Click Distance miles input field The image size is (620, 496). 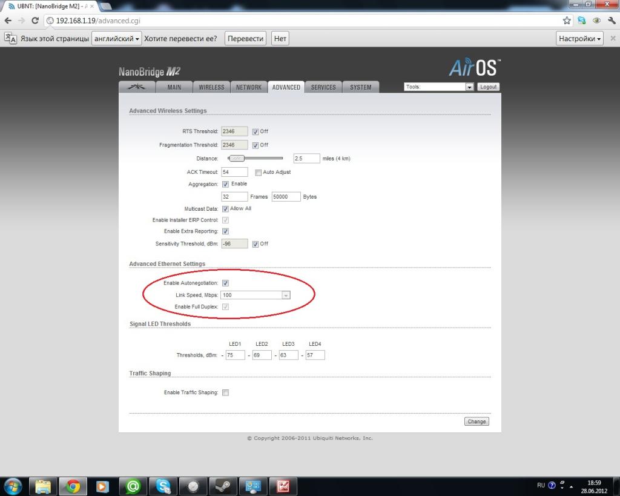(306, 158)
